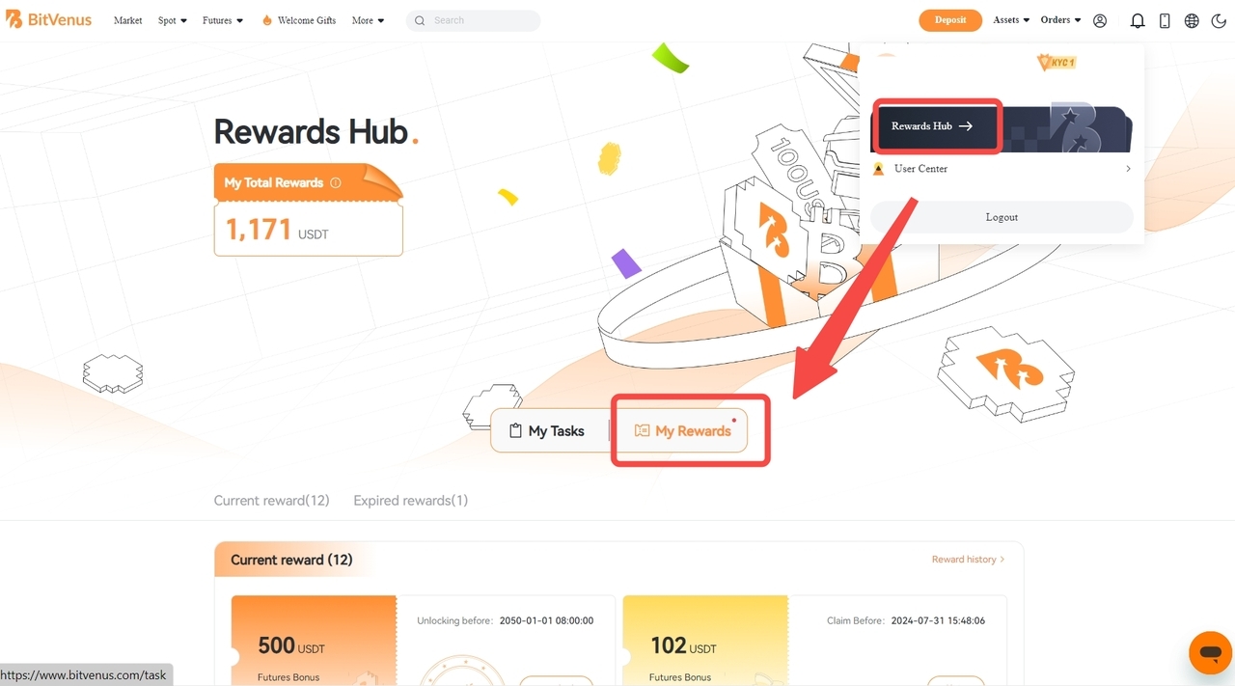Open the notifications bell icon
This screenshot has width=1235, height=686.
pyautogui.click(x=1138, y=20)
